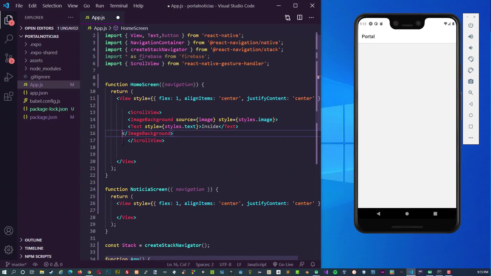Toggle notifications bell in status bar
The width and height of the screenshot is (491, 276).
[x=313, y=264]
